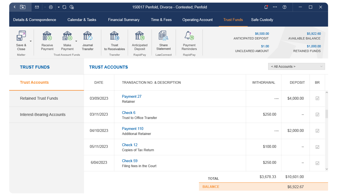Click the print icon in the title bar
Image resolution: width=337 pixels, height=196 pixels.
coord(51,7)
